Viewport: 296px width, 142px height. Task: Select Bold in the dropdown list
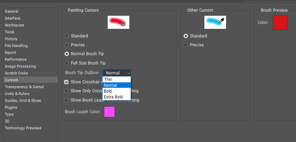click(108, 91)
